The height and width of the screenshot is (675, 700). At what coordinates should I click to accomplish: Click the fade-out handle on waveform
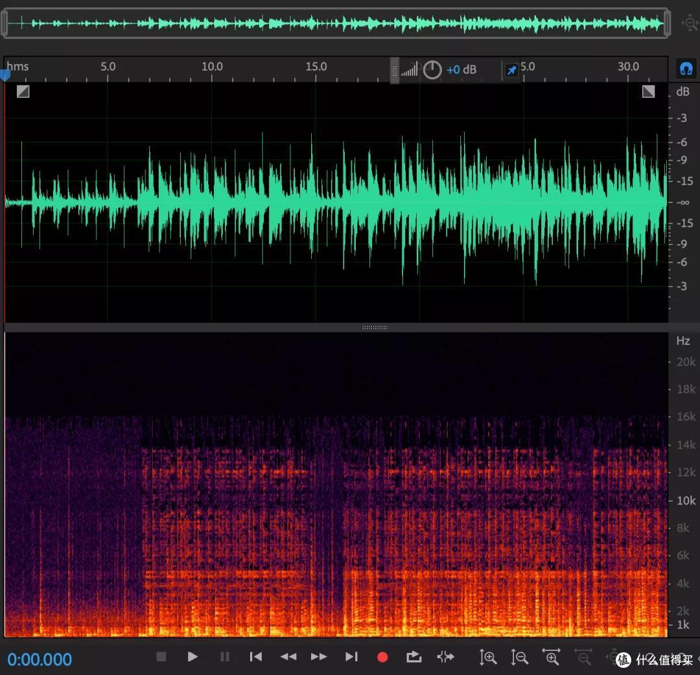(x=648, y=91)
